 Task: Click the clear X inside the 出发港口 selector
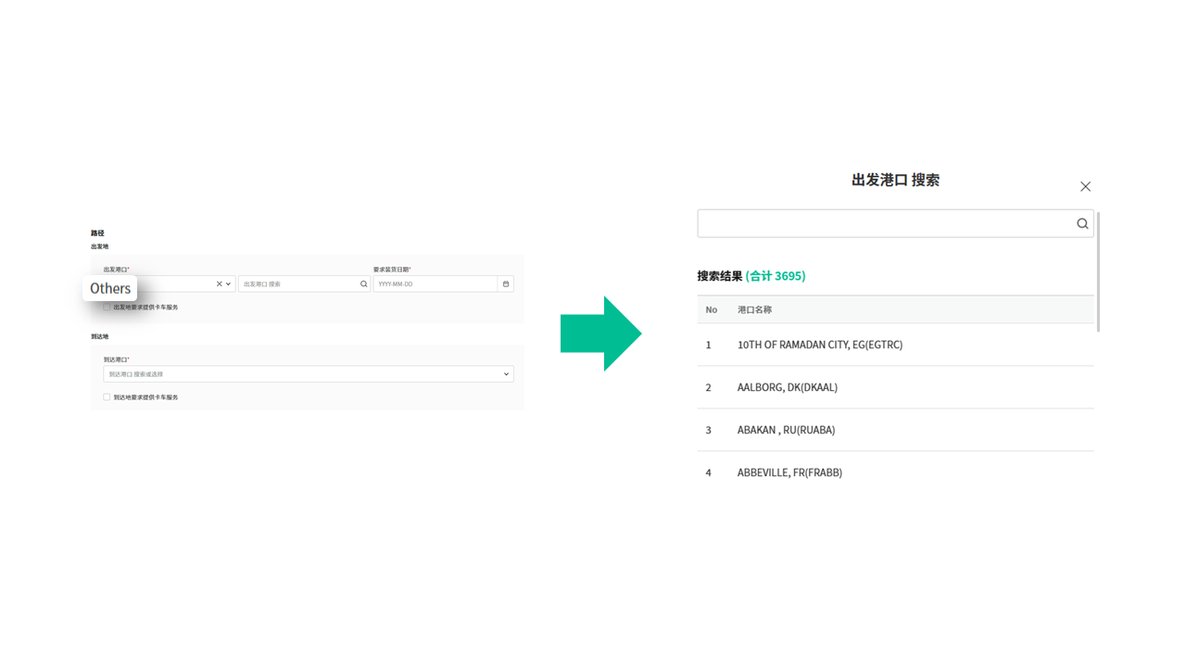click(219, 283)
